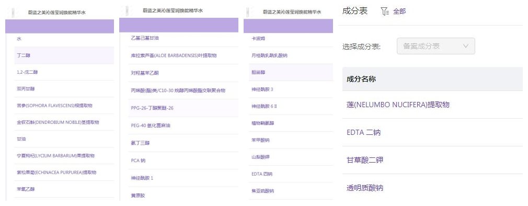Select the EDTA 二钠 ingredient row

pos(432,132)
